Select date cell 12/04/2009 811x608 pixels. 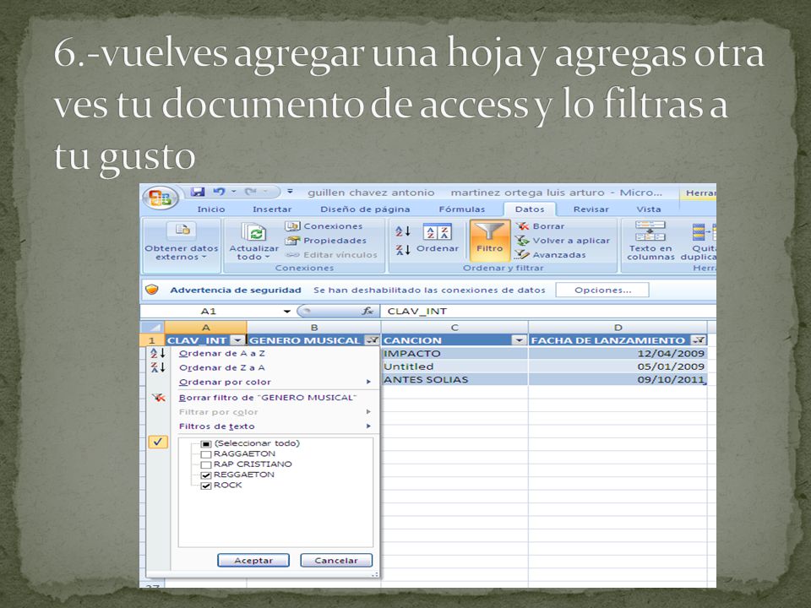click(618, 354)
